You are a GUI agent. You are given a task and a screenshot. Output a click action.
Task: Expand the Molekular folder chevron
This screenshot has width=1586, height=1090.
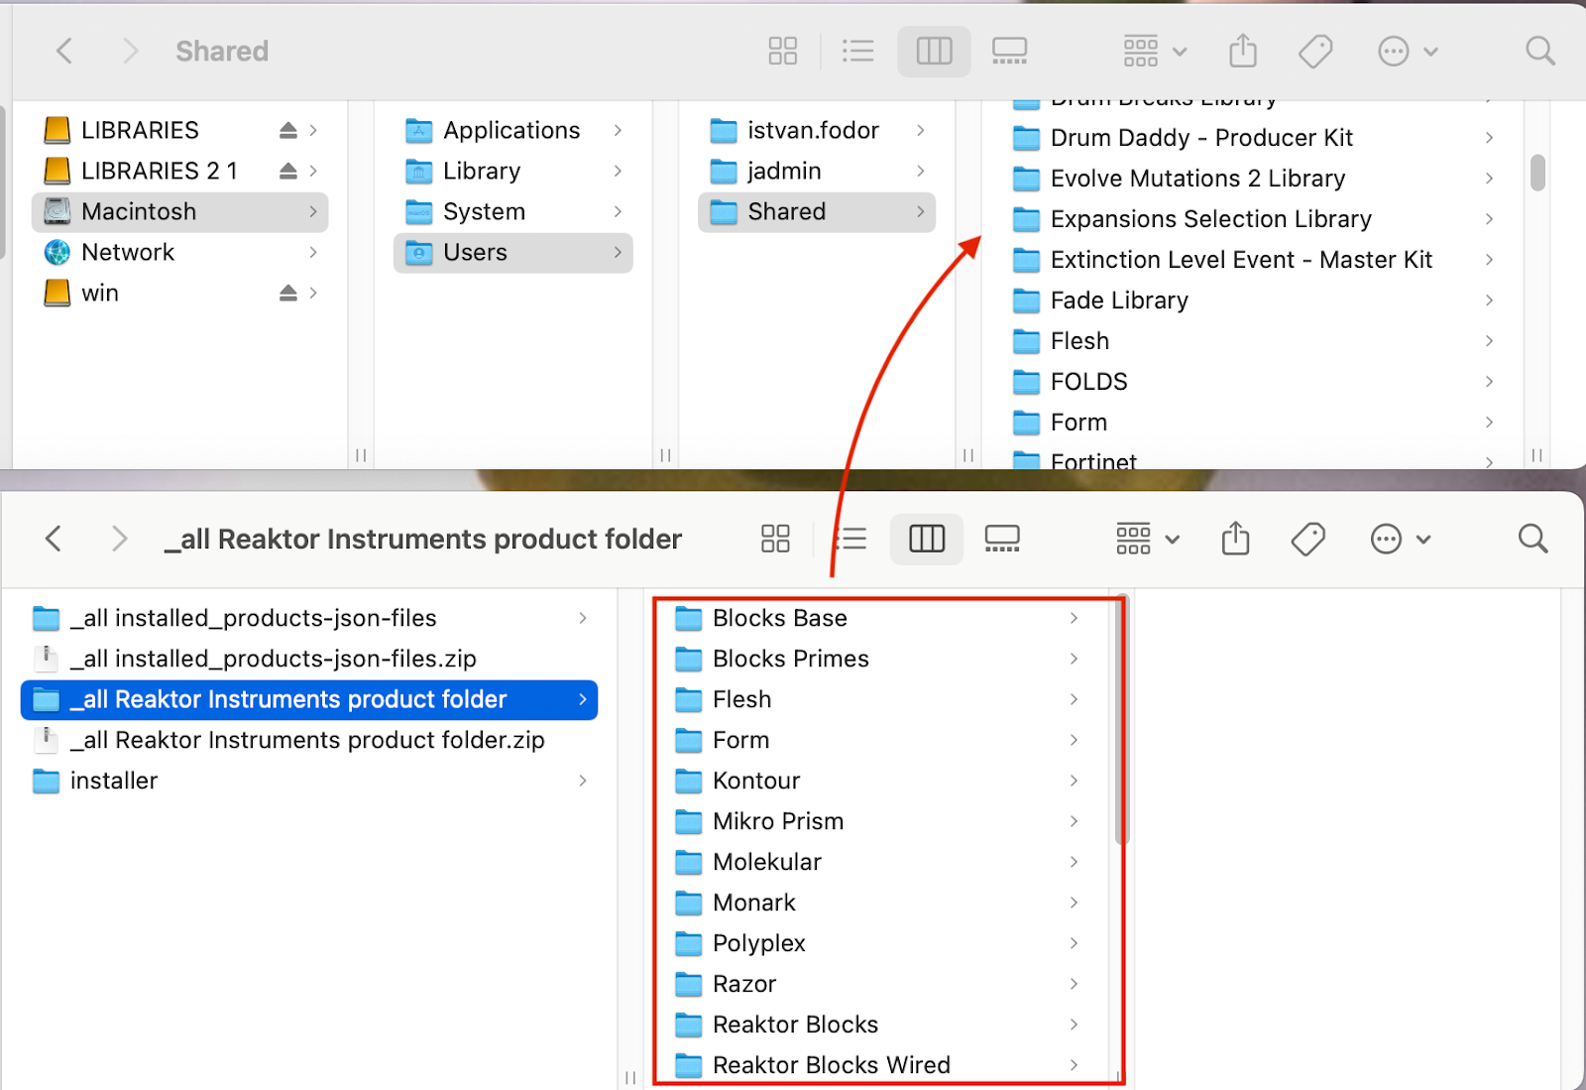click(x=1074, y=862)
